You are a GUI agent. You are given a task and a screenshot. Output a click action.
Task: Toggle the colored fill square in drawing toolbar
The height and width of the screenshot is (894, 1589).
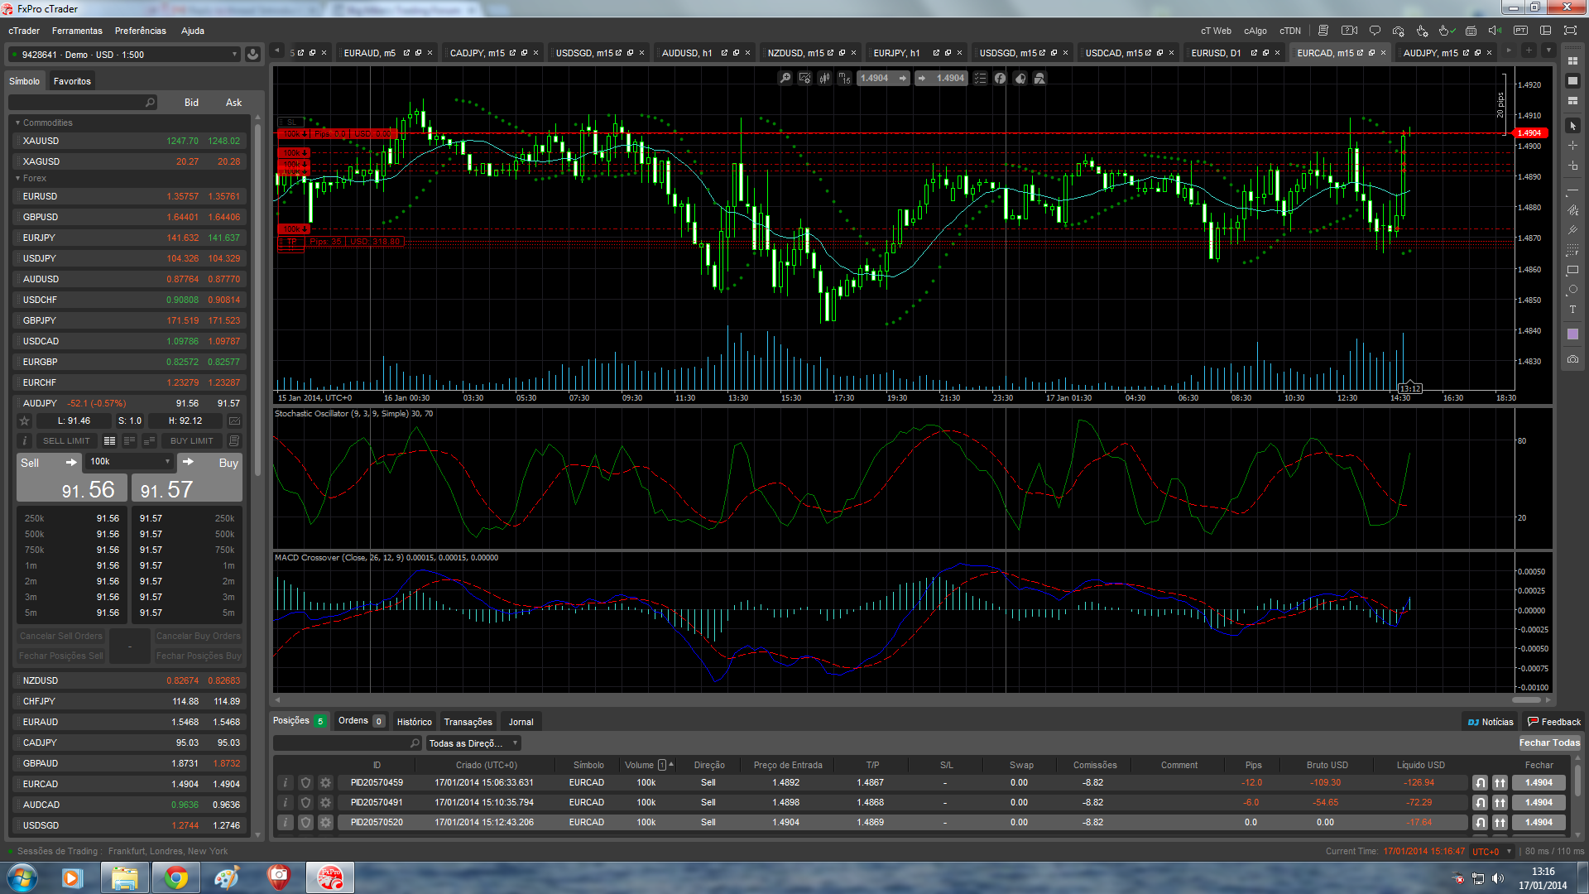coord(1572,334)
